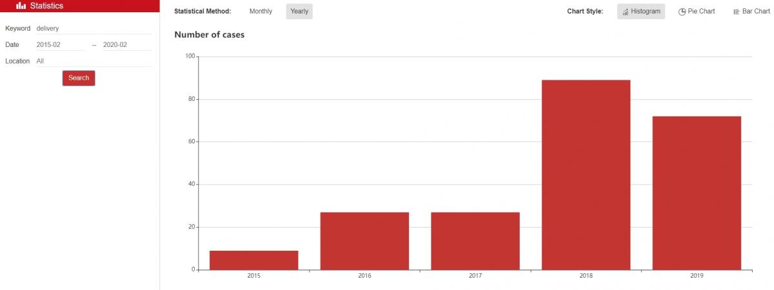Click the 80 y-axis value
The image size is (774, 290).
(192, 99)
